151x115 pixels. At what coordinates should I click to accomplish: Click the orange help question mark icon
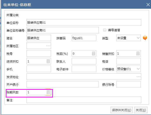point(145,38)
